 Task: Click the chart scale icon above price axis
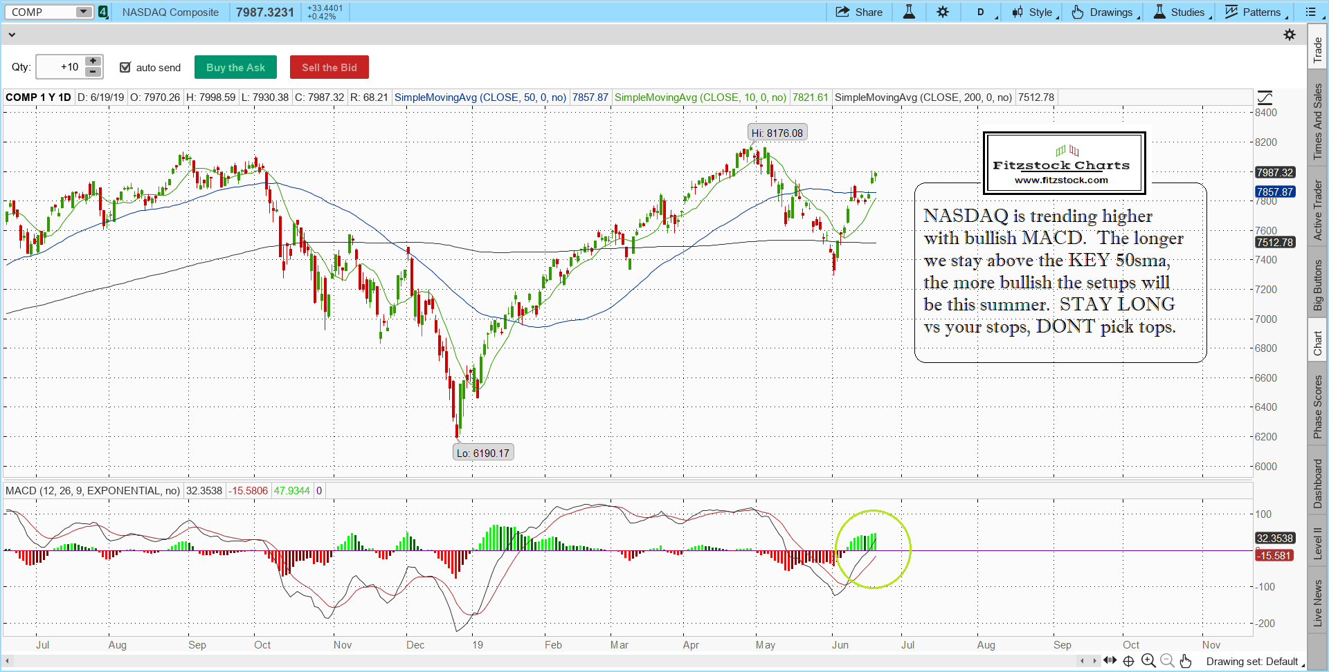tap(1265, 97)
